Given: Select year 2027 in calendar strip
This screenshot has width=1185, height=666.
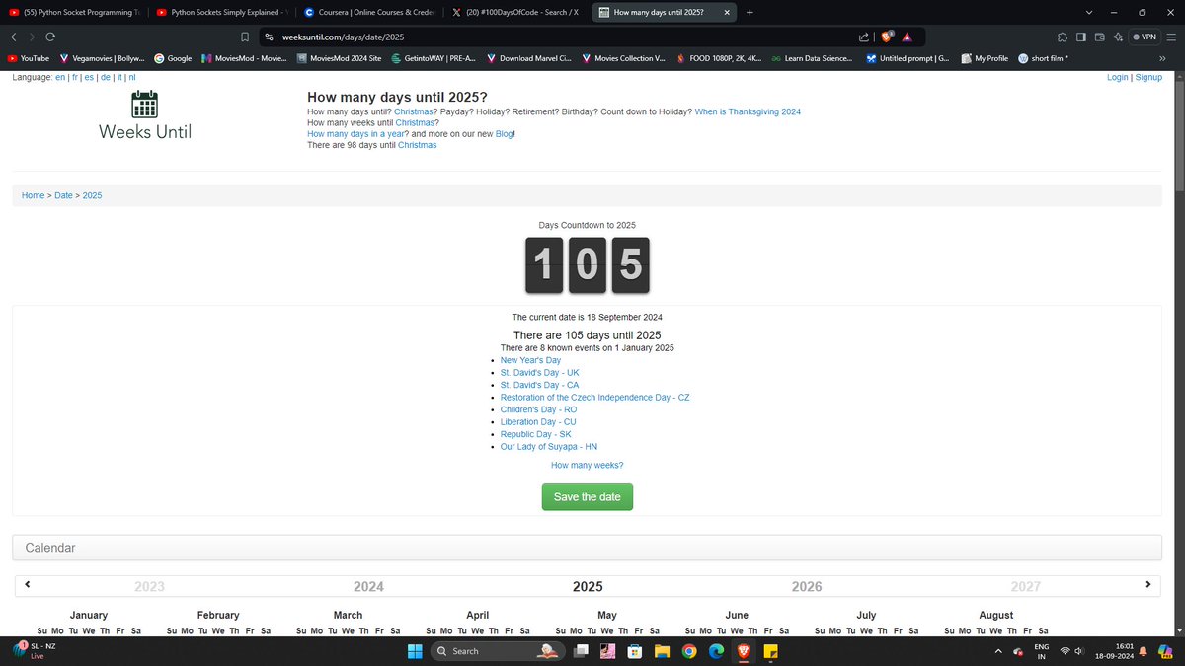Looking at the screenshot, I should [1026, 586].
